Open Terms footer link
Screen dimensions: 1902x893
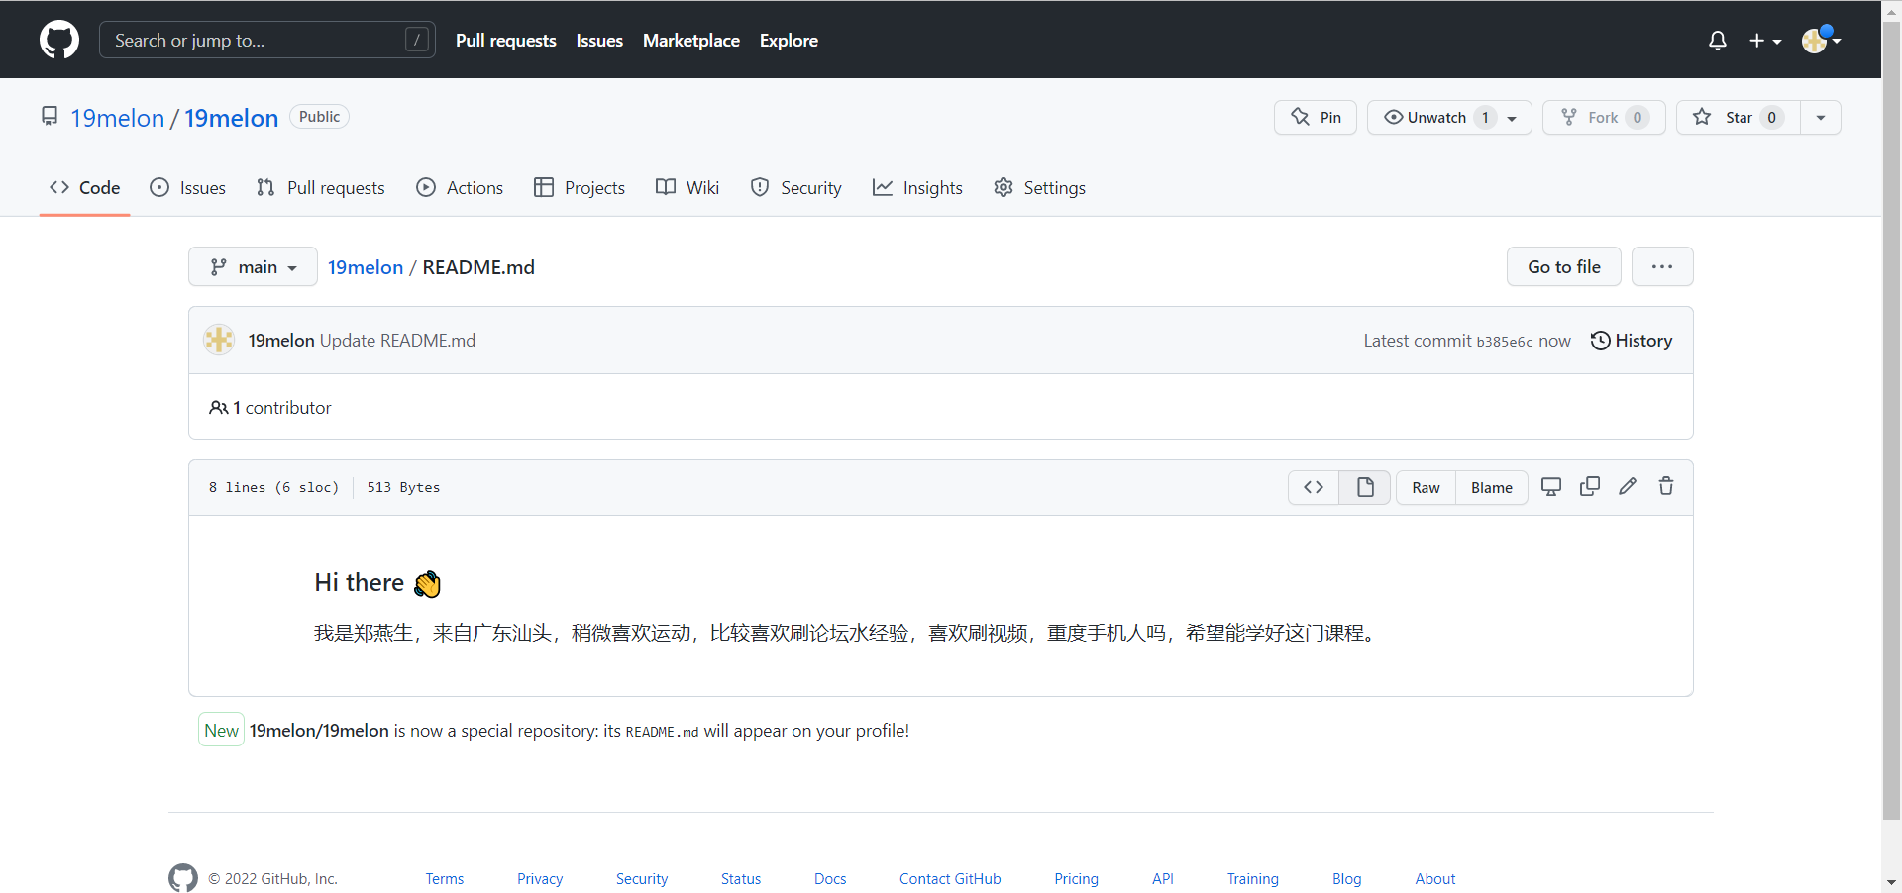pos(445,879)
